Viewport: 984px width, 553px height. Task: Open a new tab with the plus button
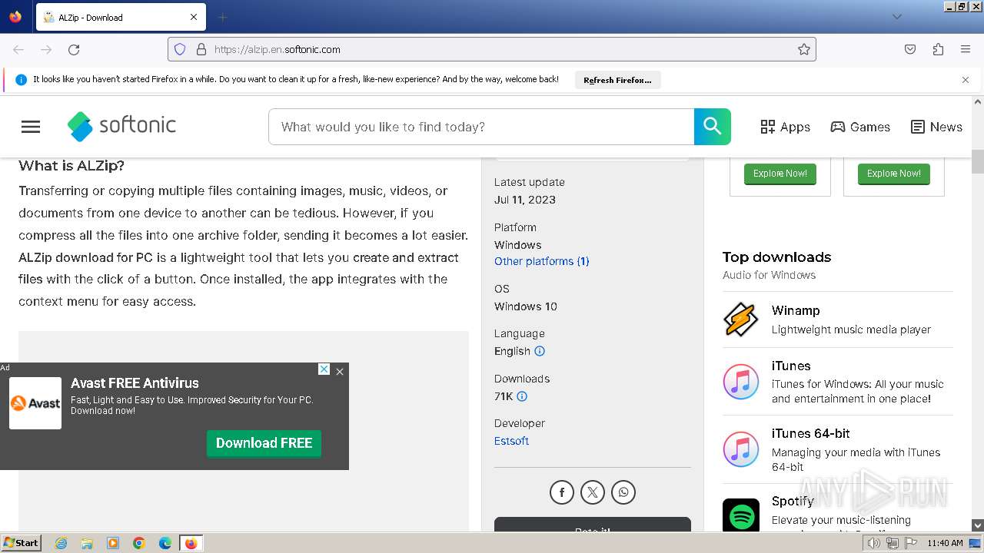click(x=222, y=17)
